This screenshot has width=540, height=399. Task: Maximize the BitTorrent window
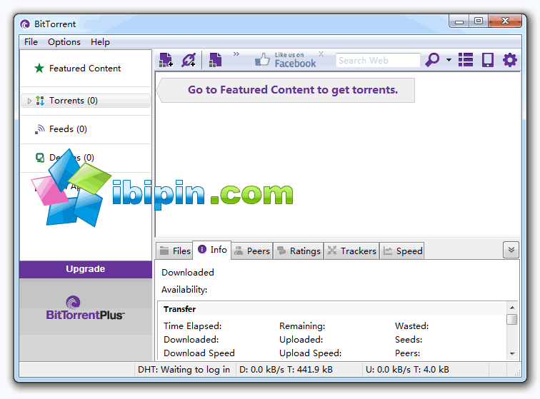479,21
